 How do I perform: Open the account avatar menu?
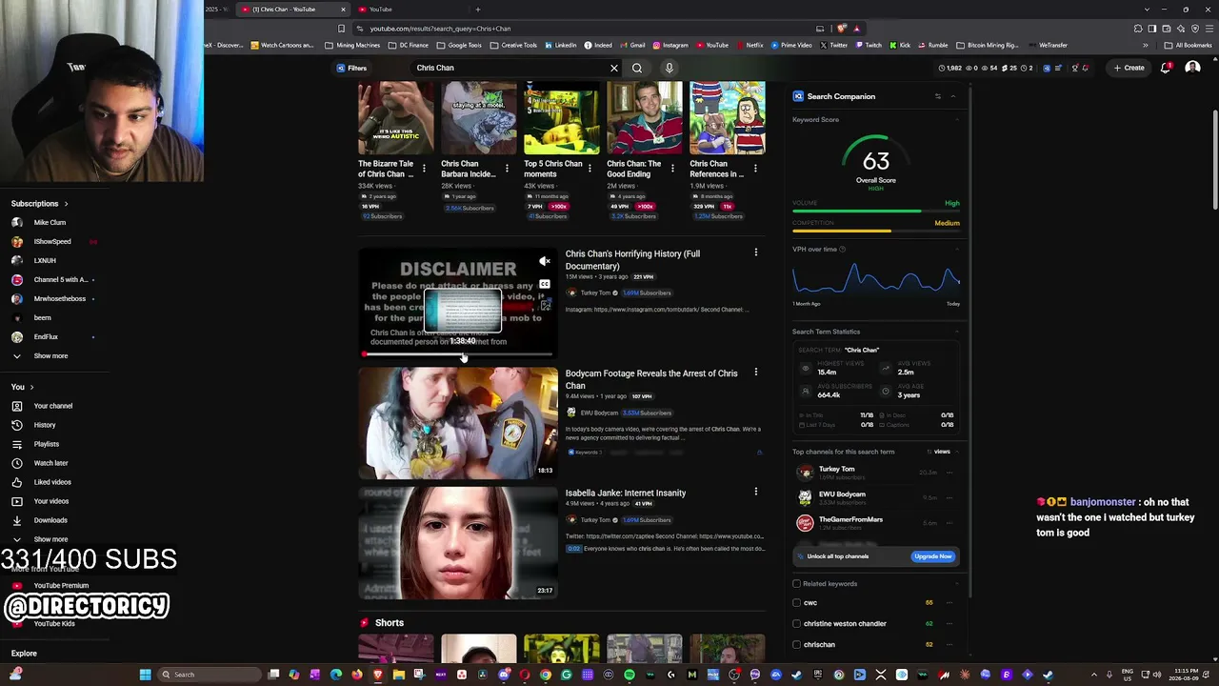[1192, 68]
